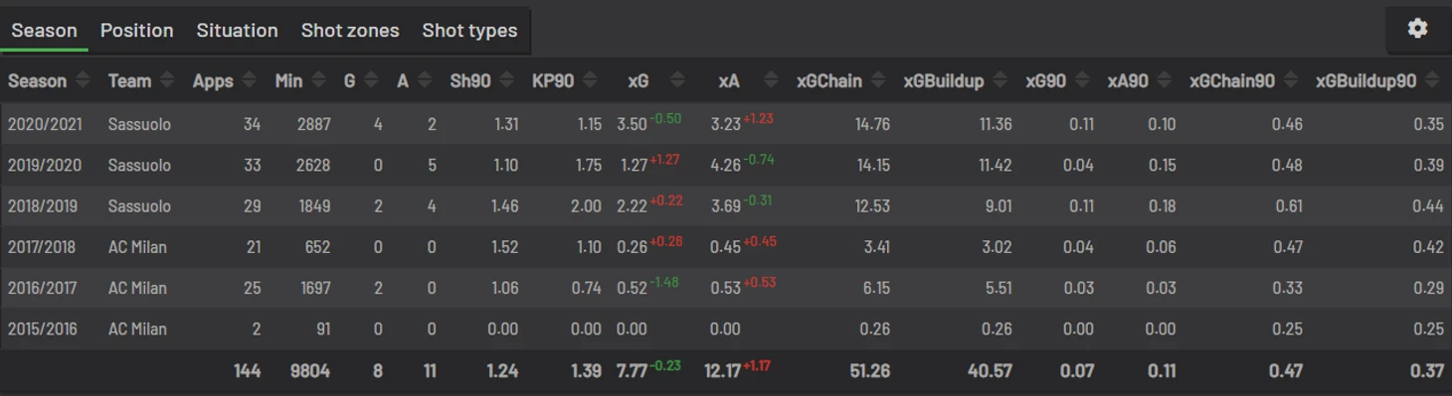The height and width of the screenshot is (396, 1452).
Task: Click the xGChain column header
Action: pyautogui.click(x=828, y=81)
